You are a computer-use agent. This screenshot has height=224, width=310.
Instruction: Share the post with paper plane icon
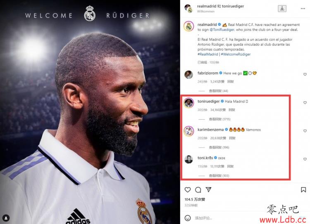tap(209, 190)
